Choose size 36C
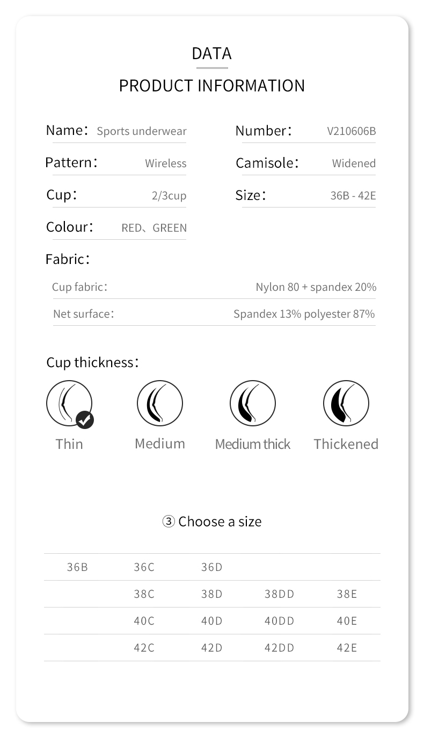This screenshot has height=743, width=424. (x=144, y=567)
